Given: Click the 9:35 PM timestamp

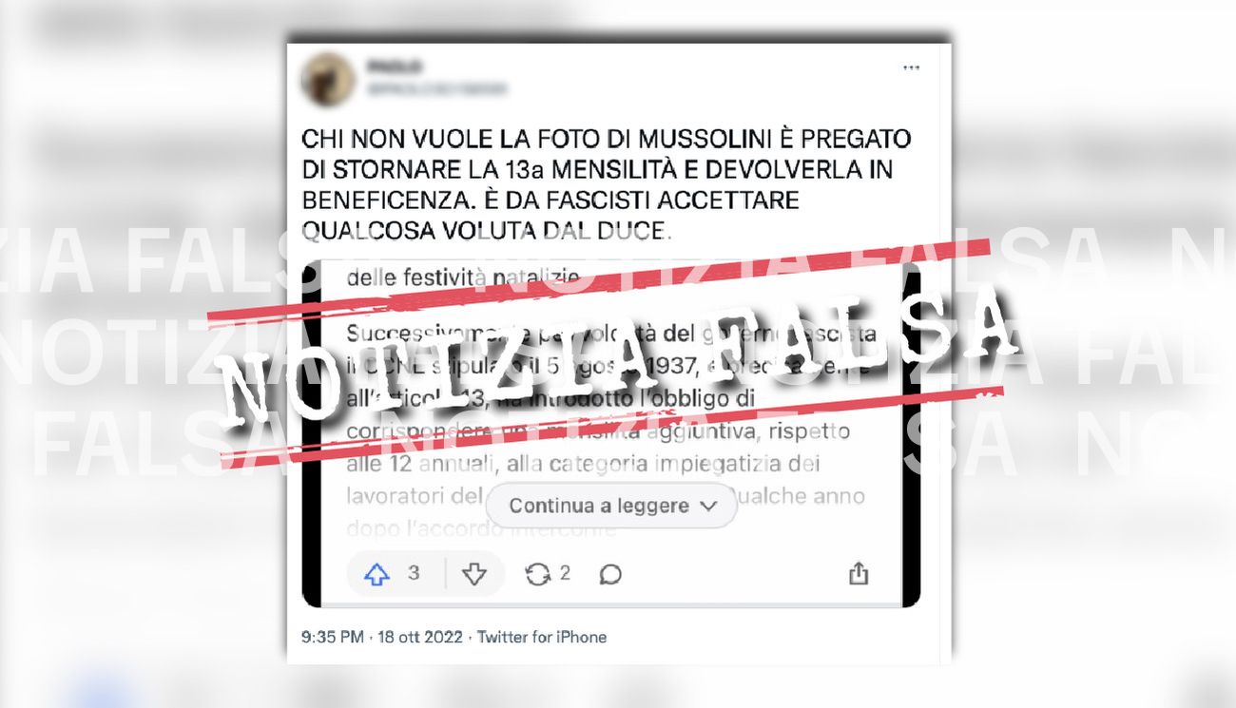Looking at the screenshot, I should pos(333,637).
